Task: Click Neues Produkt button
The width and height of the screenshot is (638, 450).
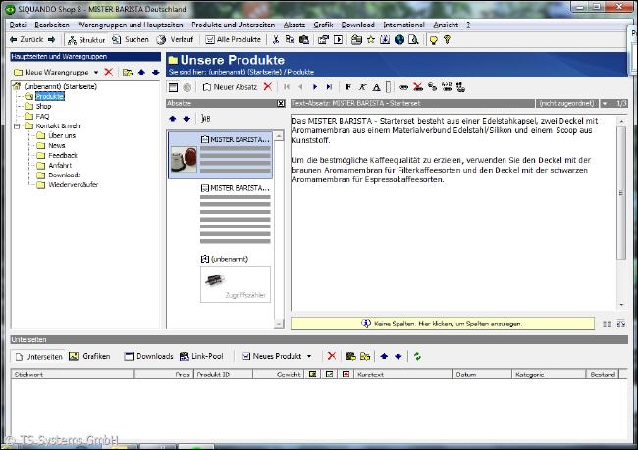Action: click(x=272, y=356)
